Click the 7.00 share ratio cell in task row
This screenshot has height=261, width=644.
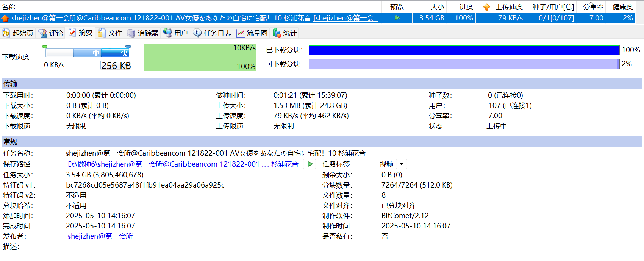[591, 18]
